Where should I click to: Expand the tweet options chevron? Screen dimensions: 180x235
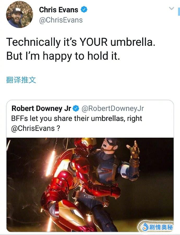[x=171, y=8]
